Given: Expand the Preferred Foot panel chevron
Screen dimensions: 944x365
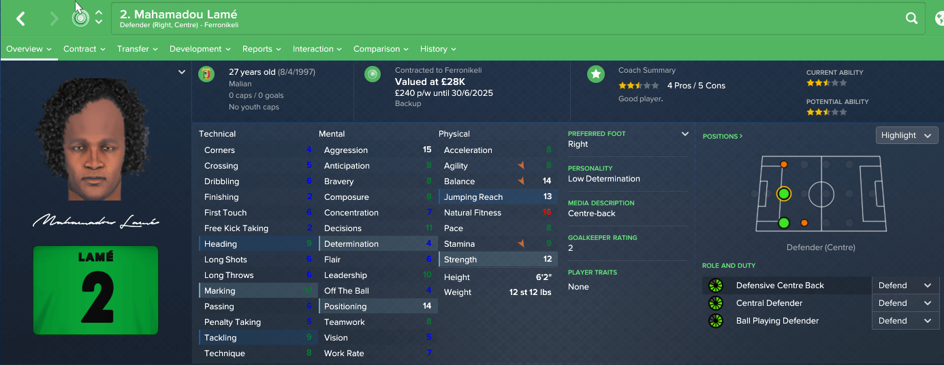Looking at the screenshot, I should pyautogui.click(x=685, y=134).
